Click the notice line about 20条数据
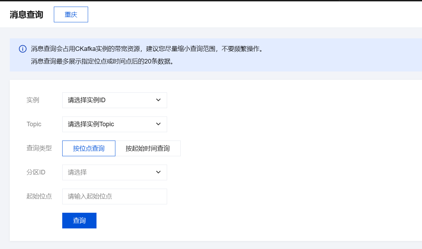Image resolution: width=422 pixels, height=249 pixels. 102,62
